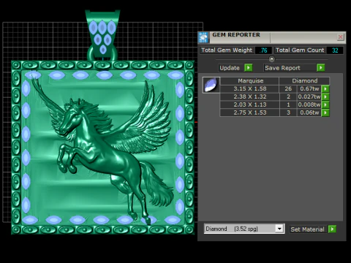Click the Diamond column header
351x263 pixels.
[305, 80]
